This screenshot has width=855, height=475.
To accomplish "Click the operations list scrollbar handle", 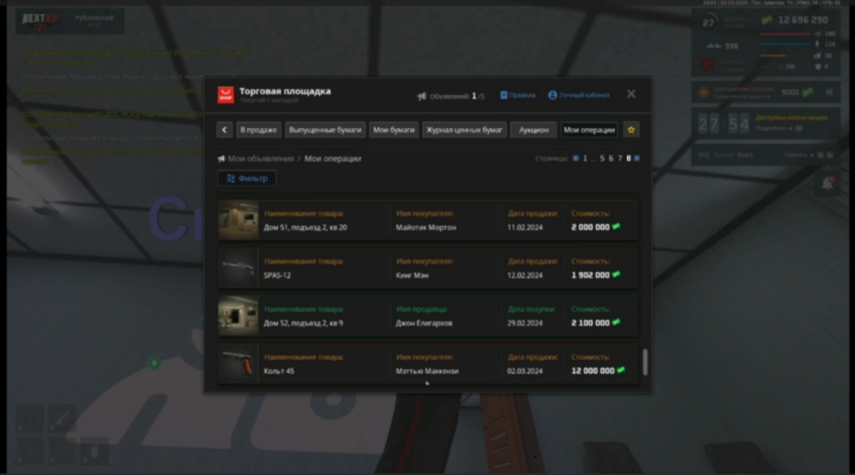I will [x=645, y=362].
